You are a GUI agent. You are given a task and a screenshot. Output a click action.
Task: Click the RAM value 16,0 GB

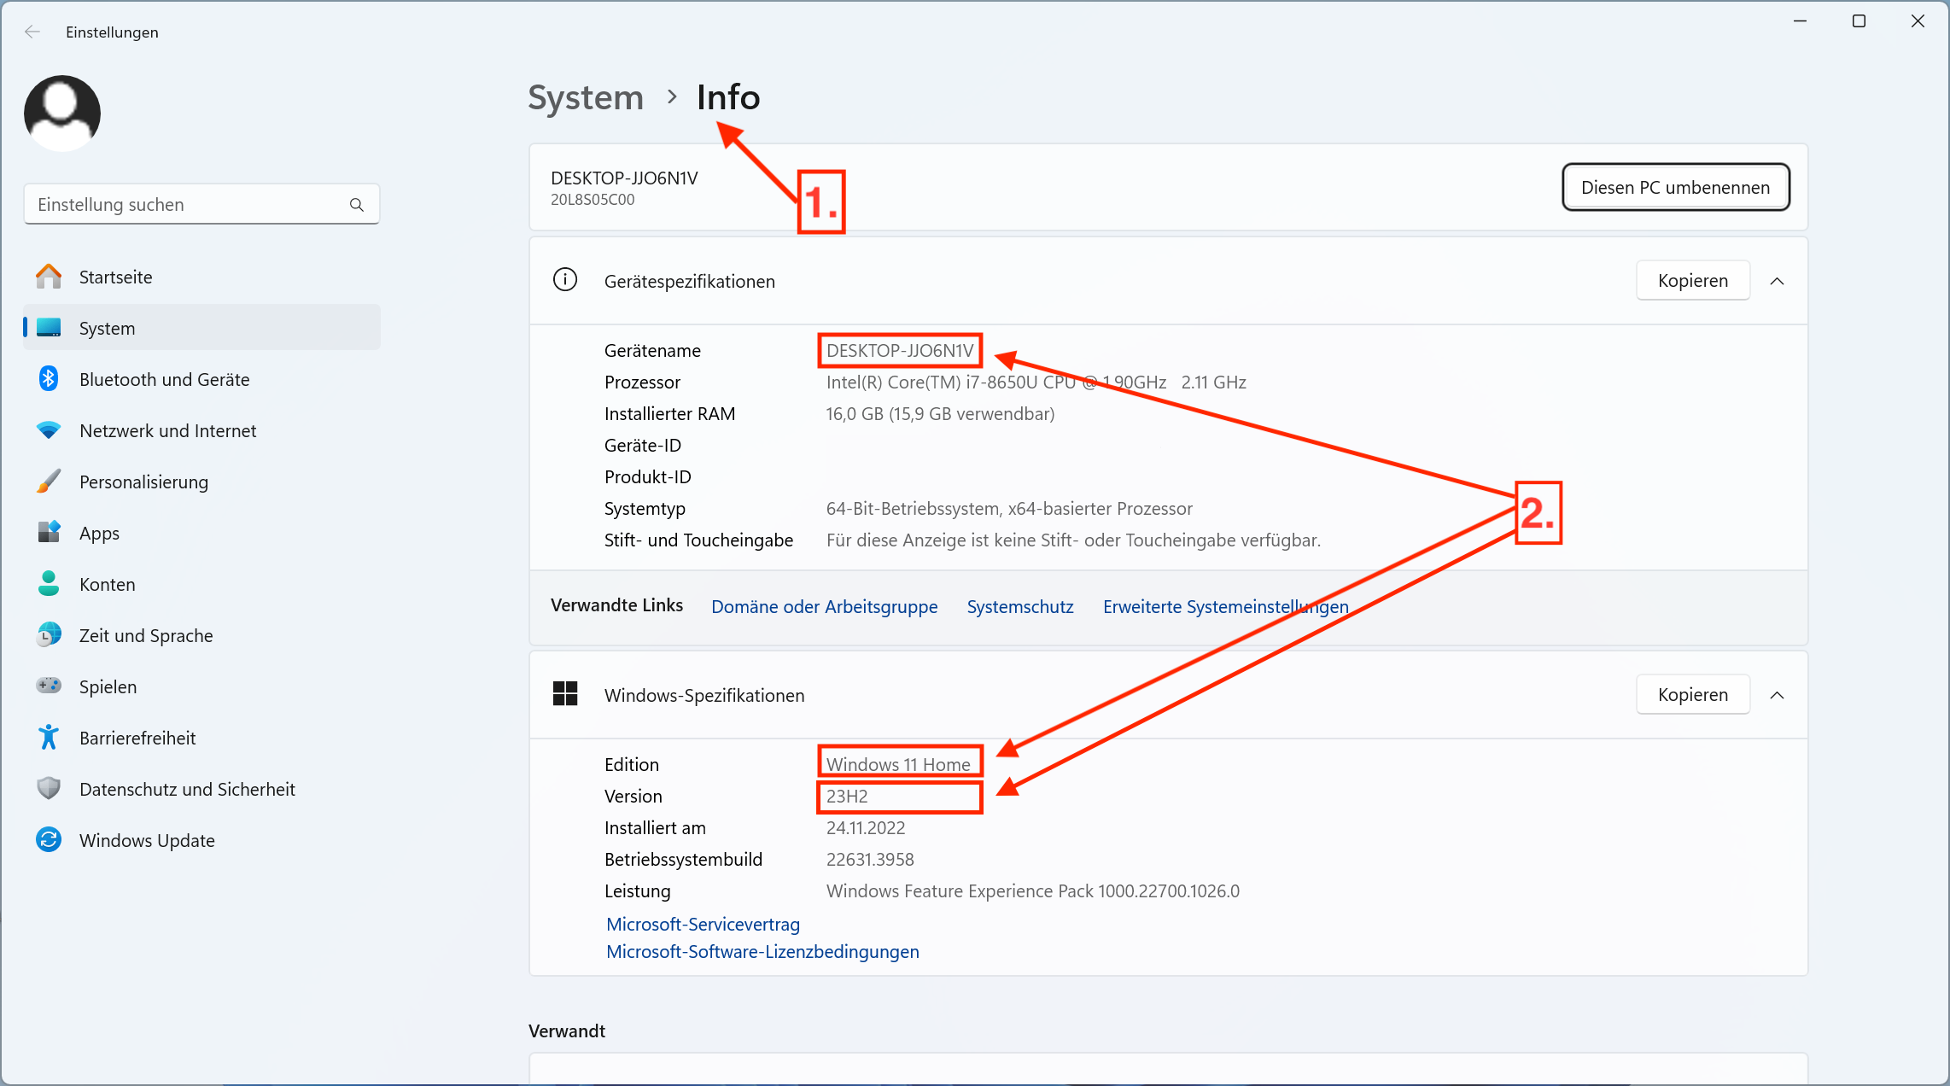tap(940, 413)
